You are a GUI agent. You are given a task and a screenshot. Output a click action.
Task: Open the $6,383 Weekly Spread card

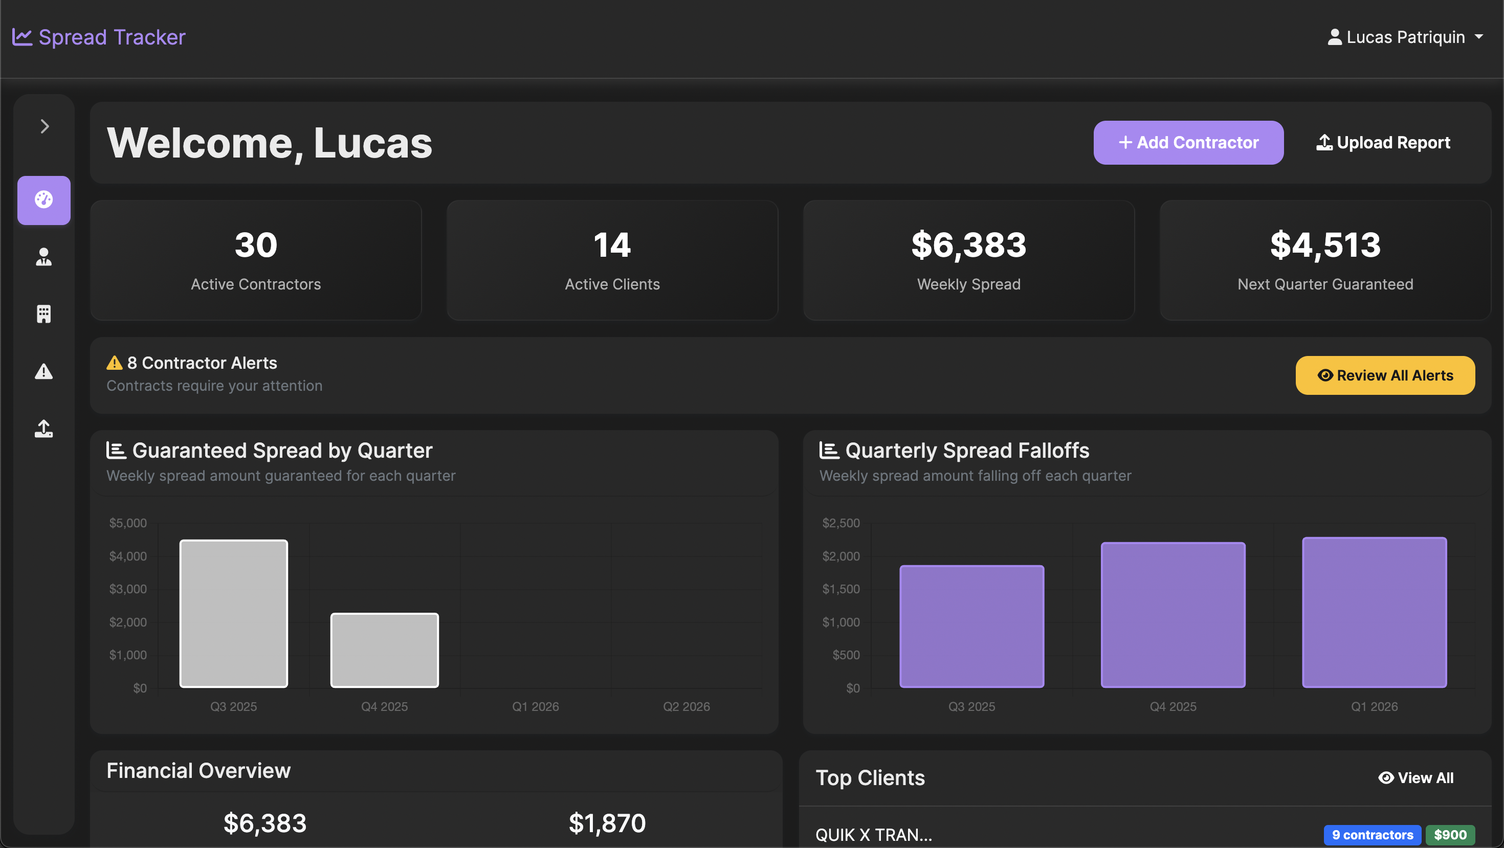point(968,260)
